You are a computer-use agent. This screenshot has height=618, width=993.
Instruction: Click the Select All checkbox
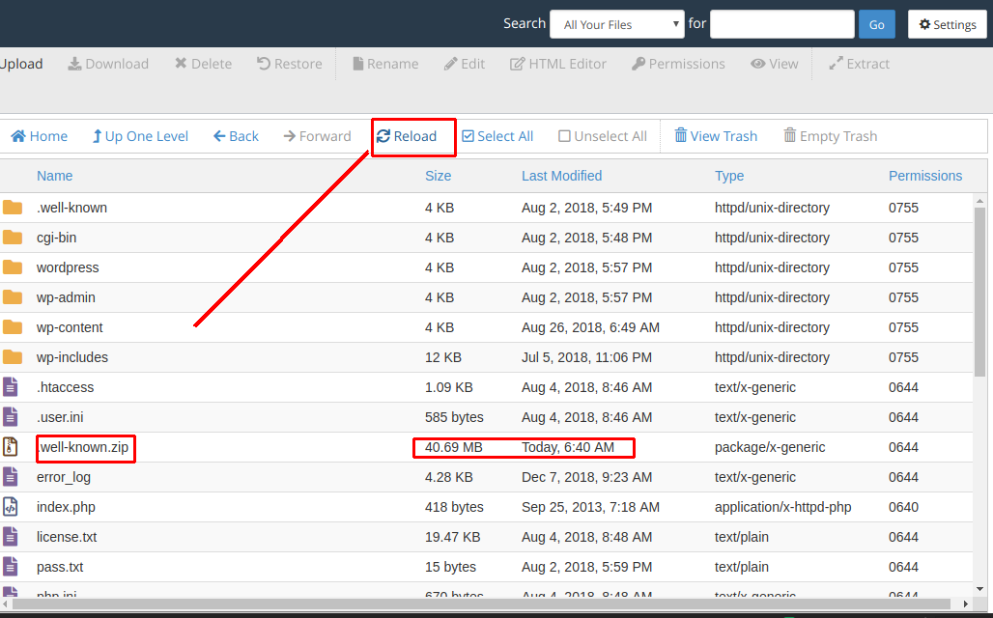468,136
